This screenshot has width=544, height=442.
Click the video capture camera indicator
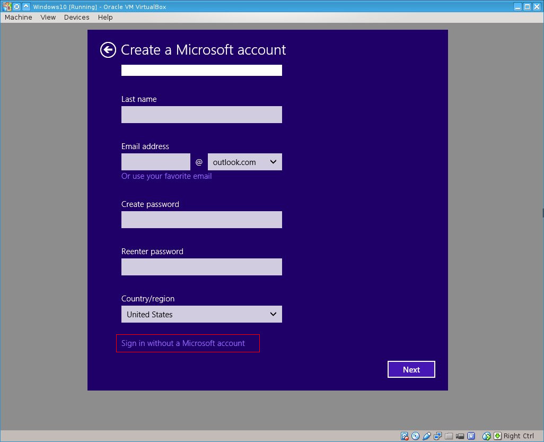pos(460,436)
